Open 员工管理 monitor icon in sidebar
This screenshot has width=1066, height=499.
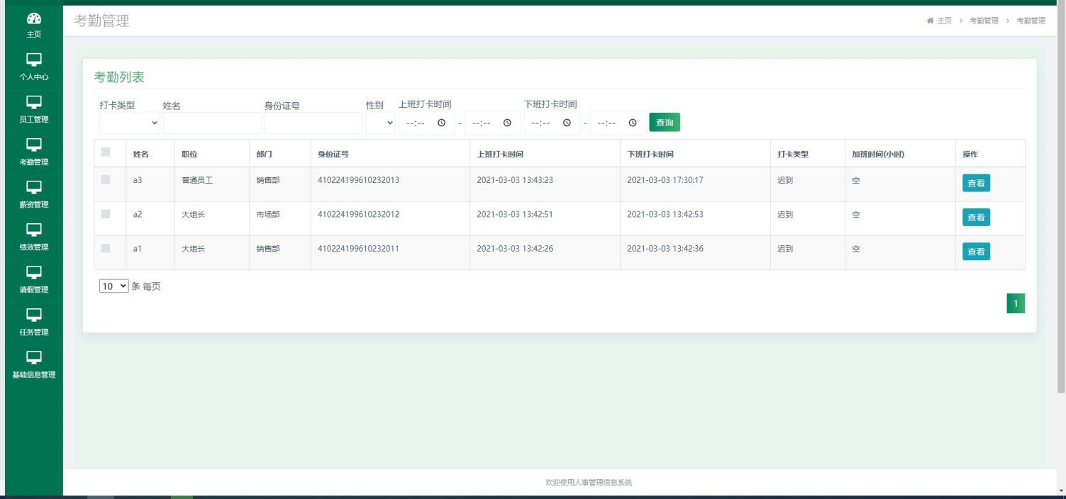(33, 102)
